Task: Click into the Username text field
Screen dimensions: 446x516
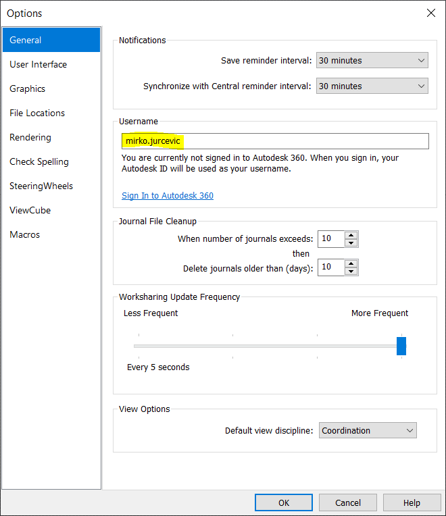Action: click(275, 141)
